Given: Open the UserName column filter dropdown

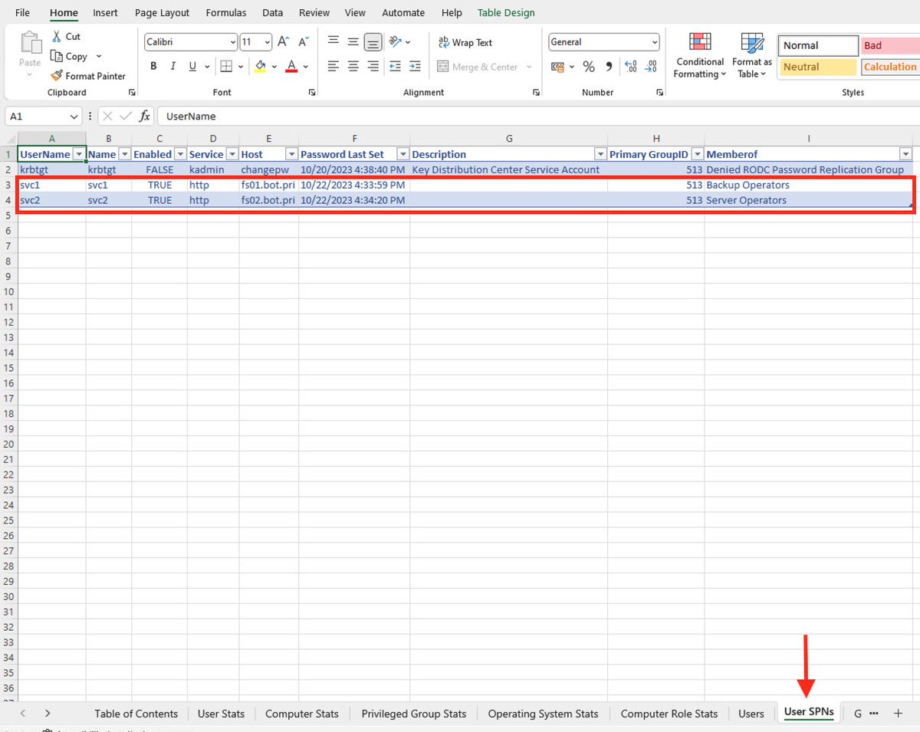Looking at the screenshot, I should point(78,154).
